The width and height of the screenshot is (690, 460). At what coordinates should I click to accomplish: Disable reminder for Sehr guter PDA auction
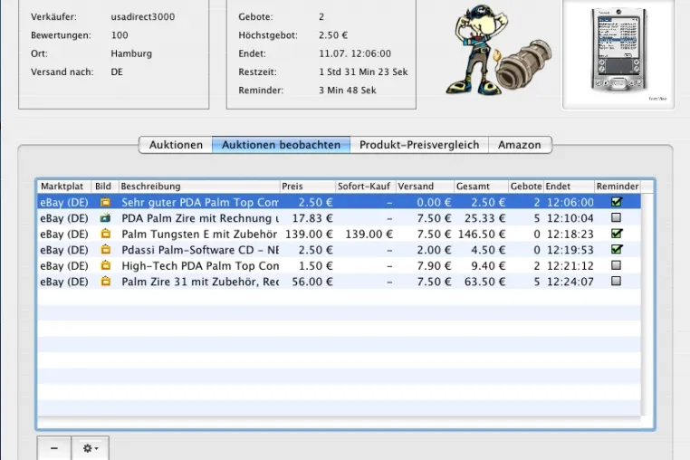coord(617,202)
